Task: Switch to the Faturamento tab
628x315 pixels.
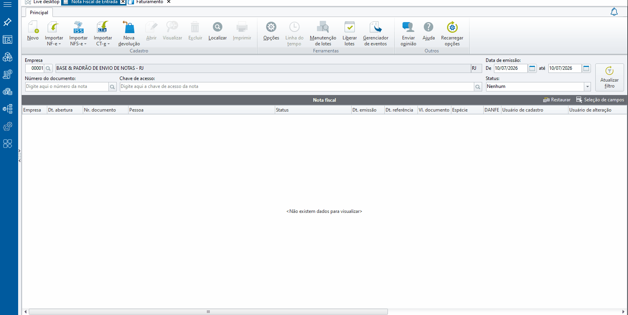Action: tap(149, 2)
